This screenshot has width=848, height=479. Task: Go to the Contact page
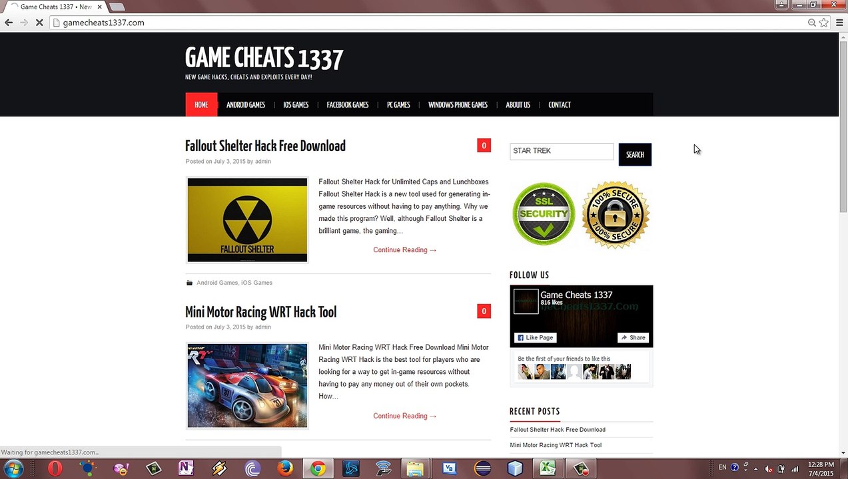pyautogui.click(x=560, y=104)
